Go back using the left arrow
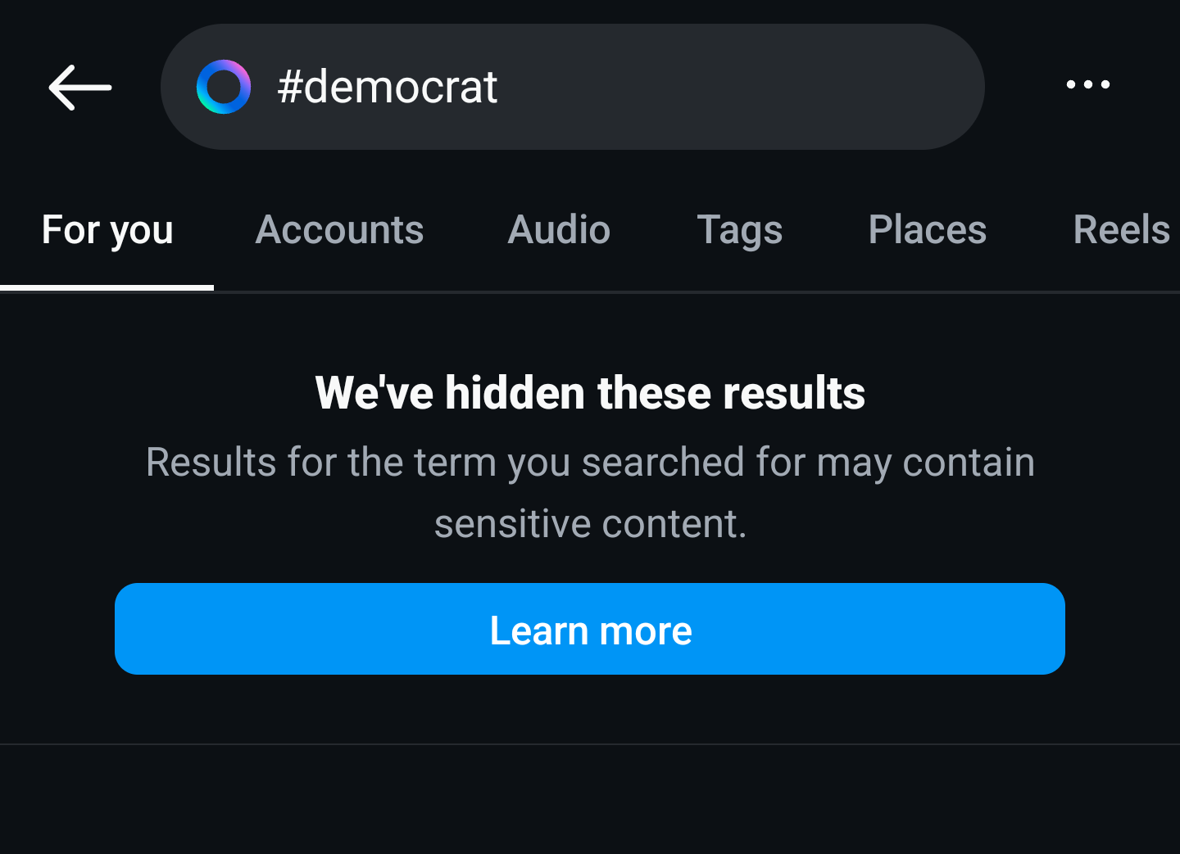This screenshot has width=1180, height=854. tap(80, 87)
